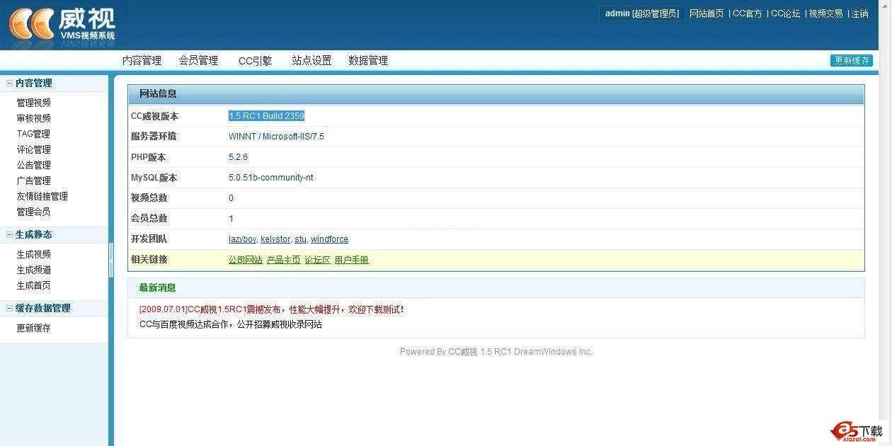Open 管理会员 in the sidebar
Screen dimensions: 892x446
34,212
